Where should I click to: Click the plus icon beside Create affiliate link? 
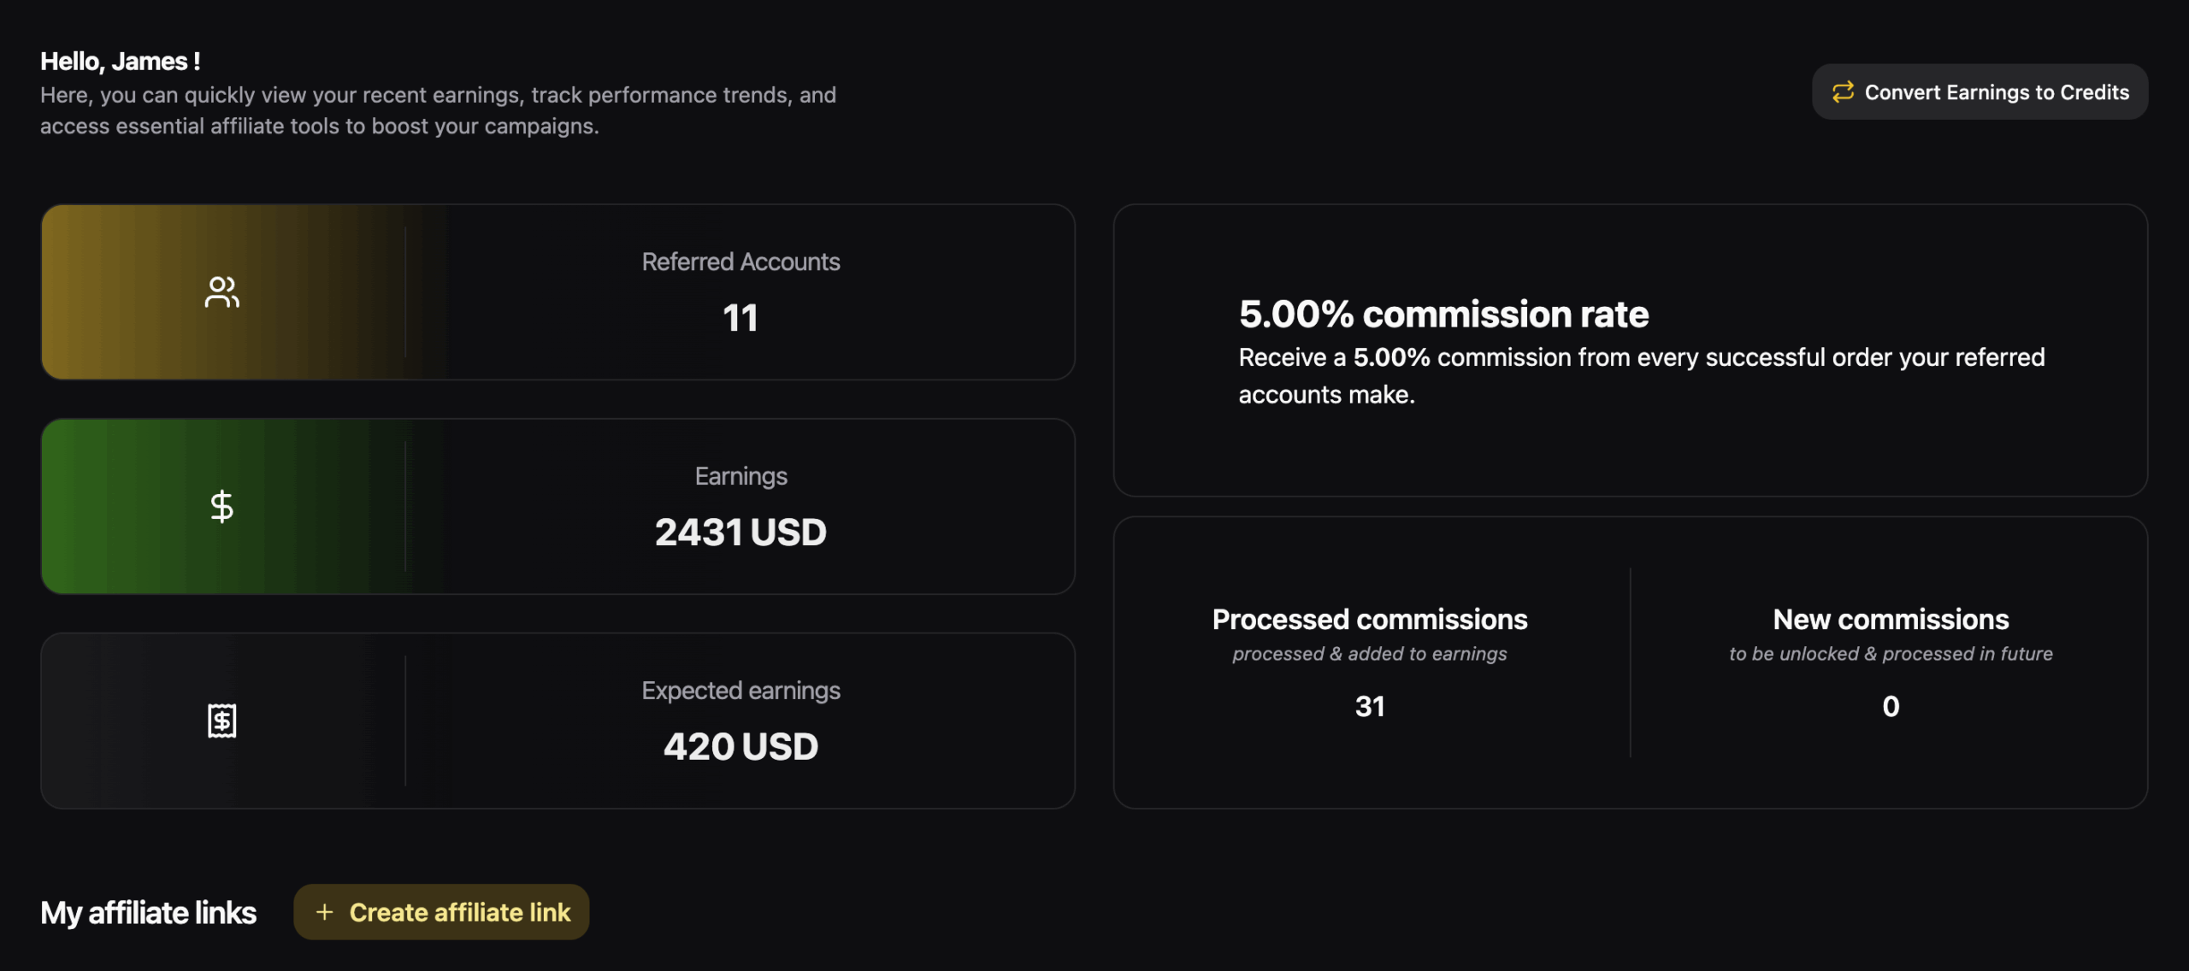coord(324,912)
